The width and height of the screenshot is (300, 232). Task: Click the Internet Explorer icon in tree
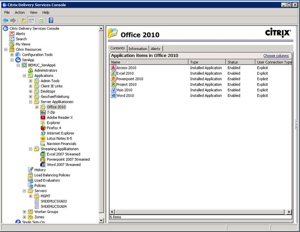coord(43,133)
